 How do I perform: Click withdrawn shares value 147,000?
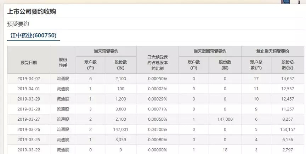coord(225,119)
